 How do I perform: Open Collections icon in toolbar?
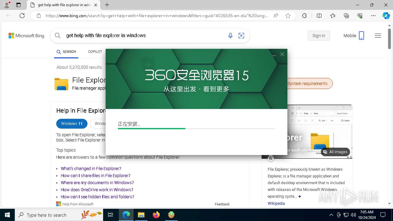pyautogui.click(x=346, y=16)
